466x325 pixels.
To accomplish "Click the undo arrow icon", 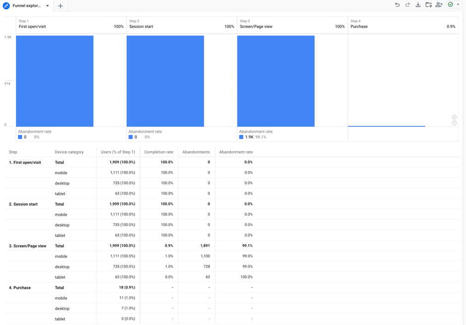I will pyautogui.click(x=397, y=5).
